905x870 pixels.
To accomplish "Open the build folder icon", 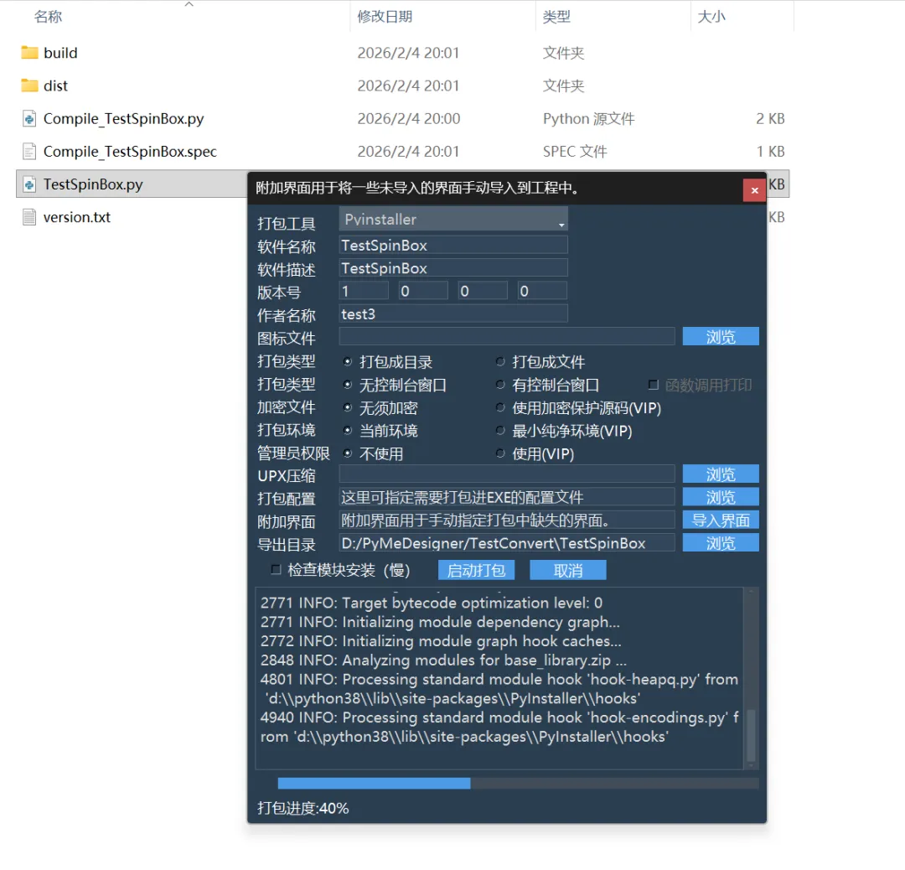I will coord(29,53).
